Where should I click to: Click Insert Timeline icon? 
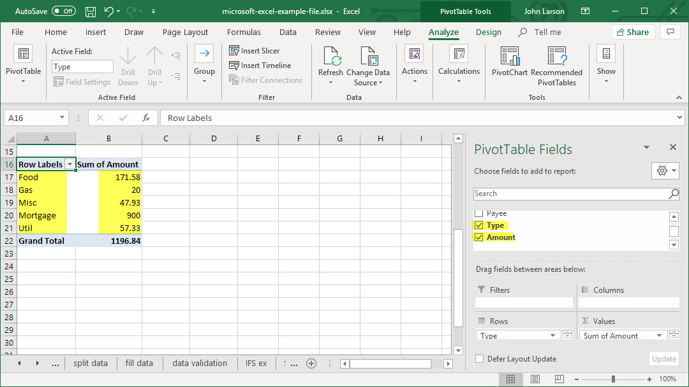[x=234, y=66]
